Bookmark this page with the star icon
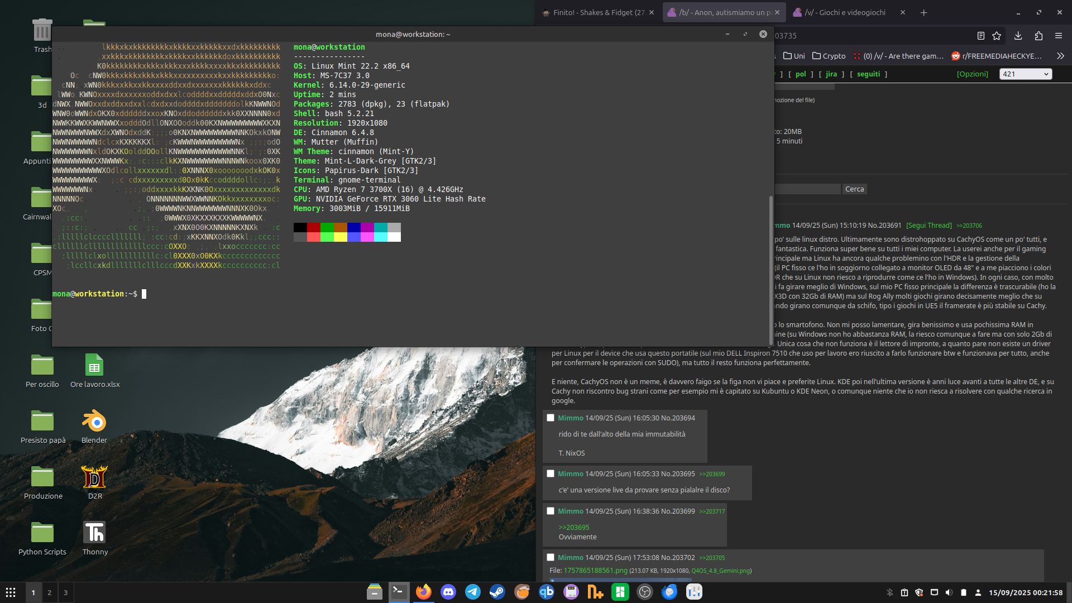The height and width of the screenshot is (603, 1072). [997, 36]
